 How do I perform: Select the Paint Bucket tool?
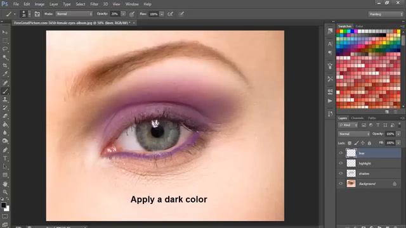(x=5, y=125)
